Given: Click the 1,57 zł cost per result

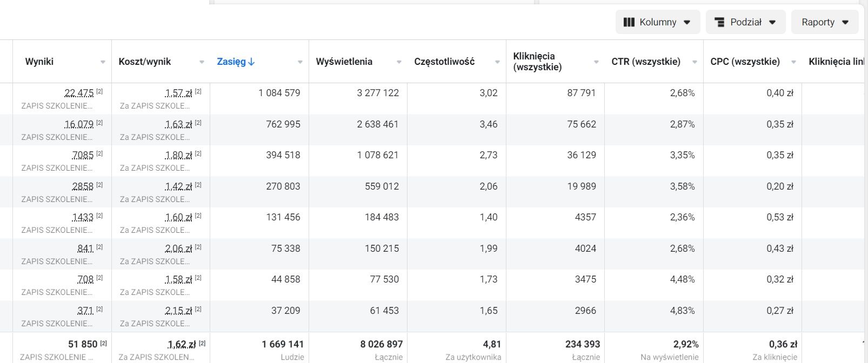Looking at the screenshot, I should coord(178,93).
